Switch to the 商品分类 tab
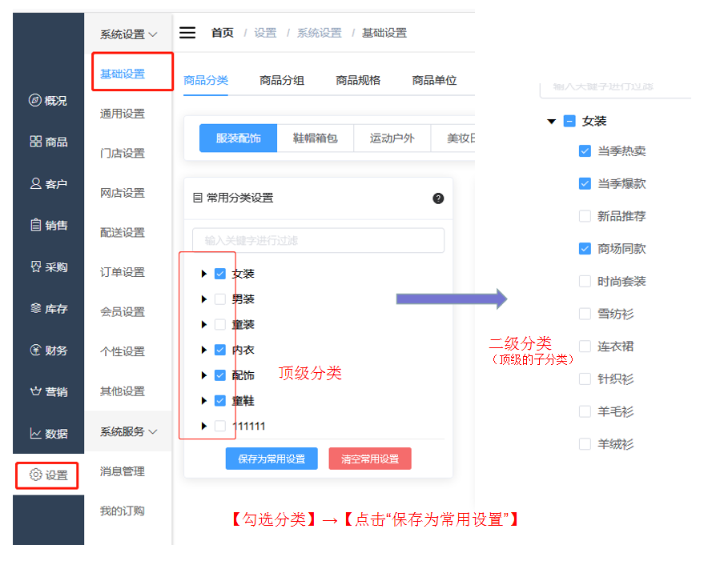Viewport: 716px width, 577px height. point(206,80)
